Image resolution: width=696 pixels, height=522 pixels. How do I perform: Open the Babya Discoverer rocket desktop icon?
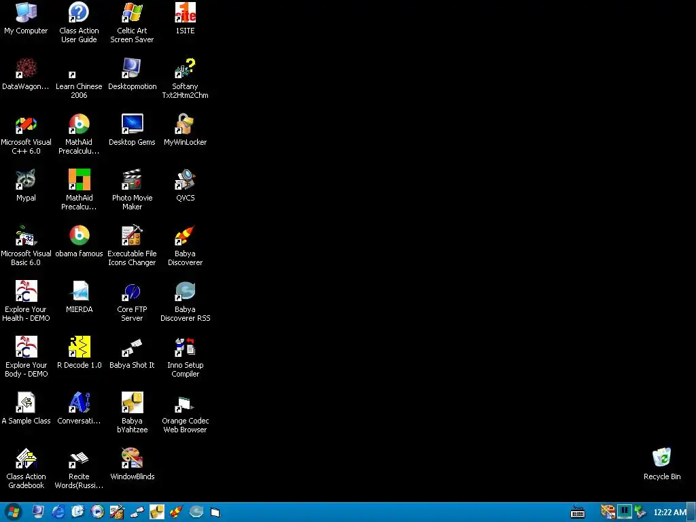coord(185,245)
